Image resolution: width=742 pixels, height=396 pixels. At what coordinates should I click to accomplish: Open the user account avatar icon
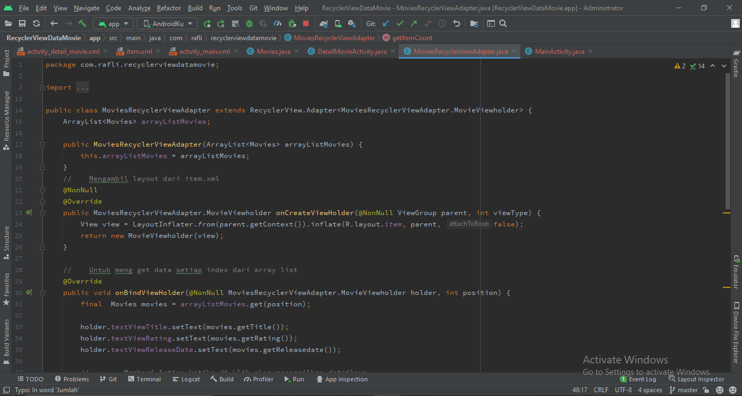(x=735, y=23)
